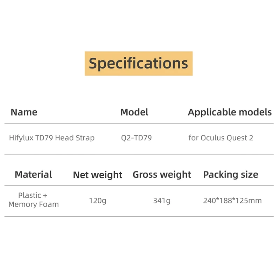The height and width of the screenshot is (280, 280).
Task: Select the Material column header
Action: 33,175
